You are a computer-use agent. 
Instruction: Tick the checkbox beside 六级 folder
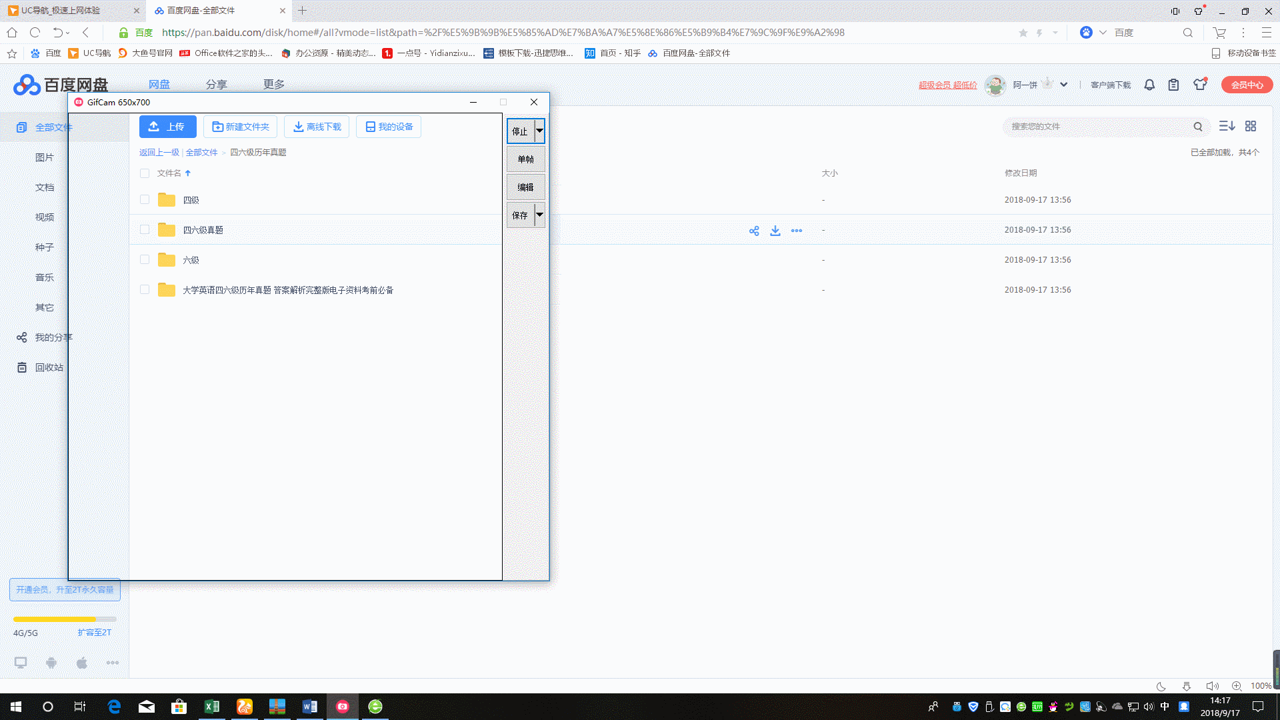click(145, 259)
